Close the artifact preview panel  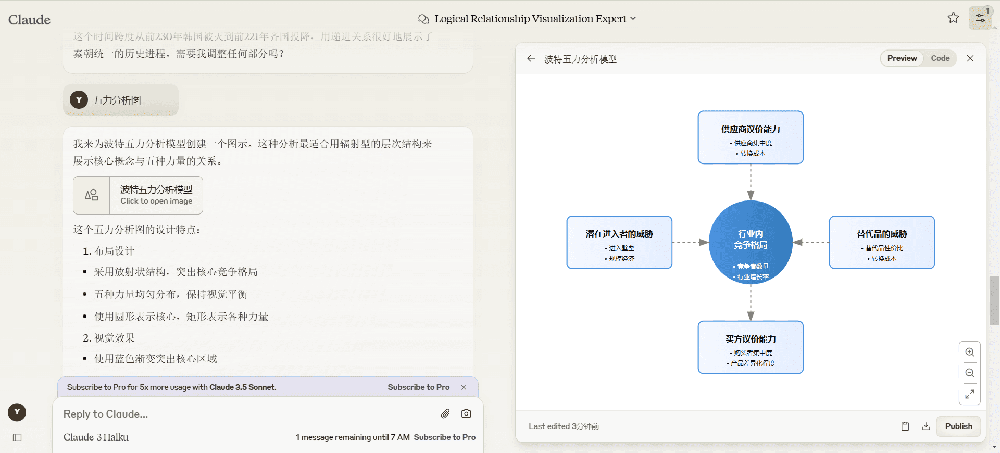tap(970, 58)
